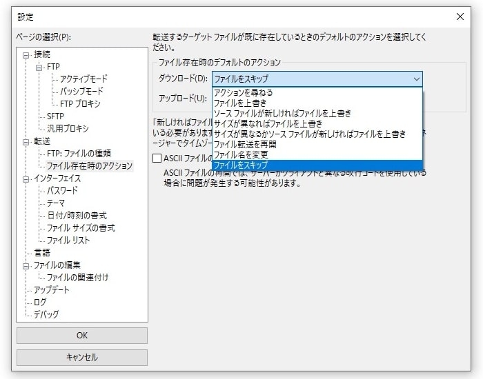Viewport: 483px width, 379px height.
Task: Select the デバッグ tree entry
Action: tap(46, 315)
